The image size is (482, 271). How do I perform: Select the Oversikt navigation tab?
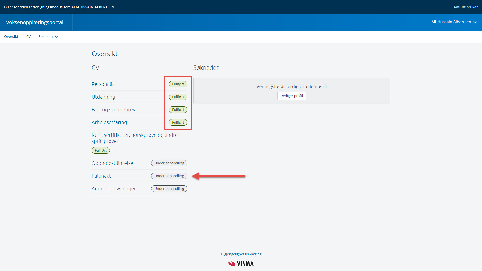11,37
